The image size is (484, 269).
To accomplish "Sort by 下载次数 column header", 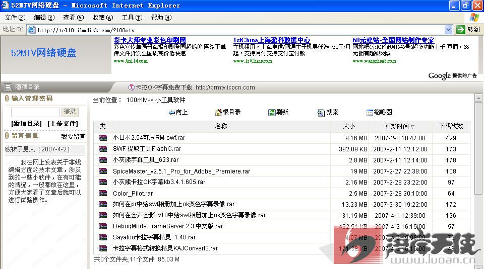I will pos(451,126).
